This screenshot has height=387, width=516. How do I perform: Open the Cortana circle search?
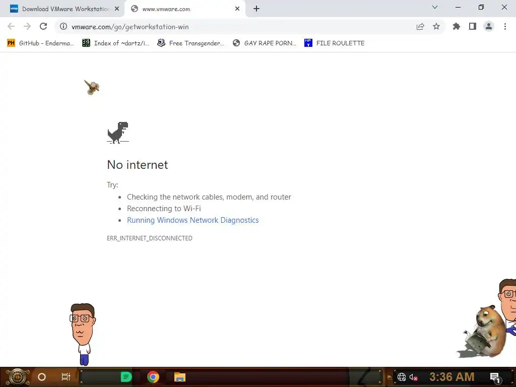tap(42, 377)
